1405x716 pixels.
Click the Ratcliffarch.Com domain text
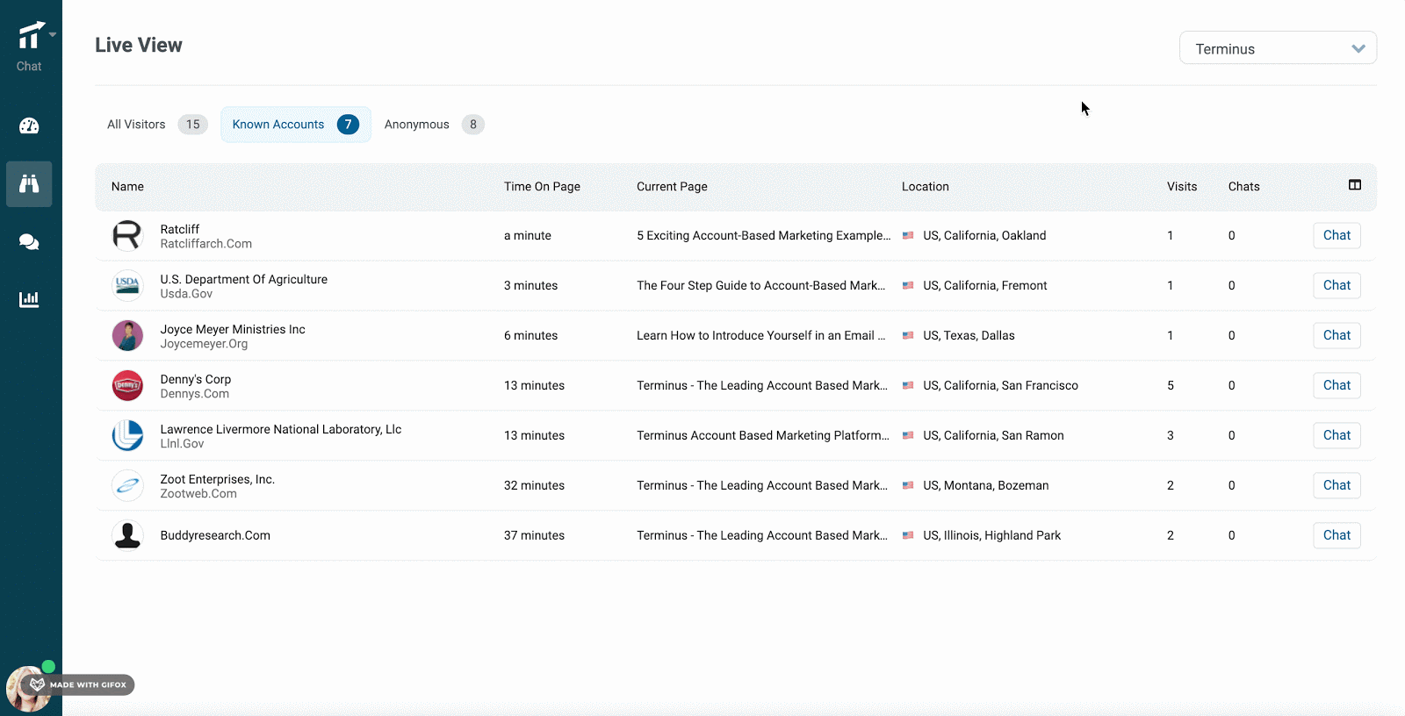205,244
